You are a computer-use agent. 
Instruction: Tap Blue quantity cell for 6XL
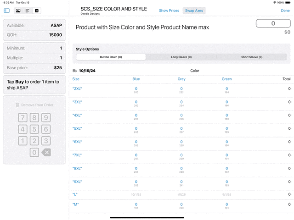point(136,143)
